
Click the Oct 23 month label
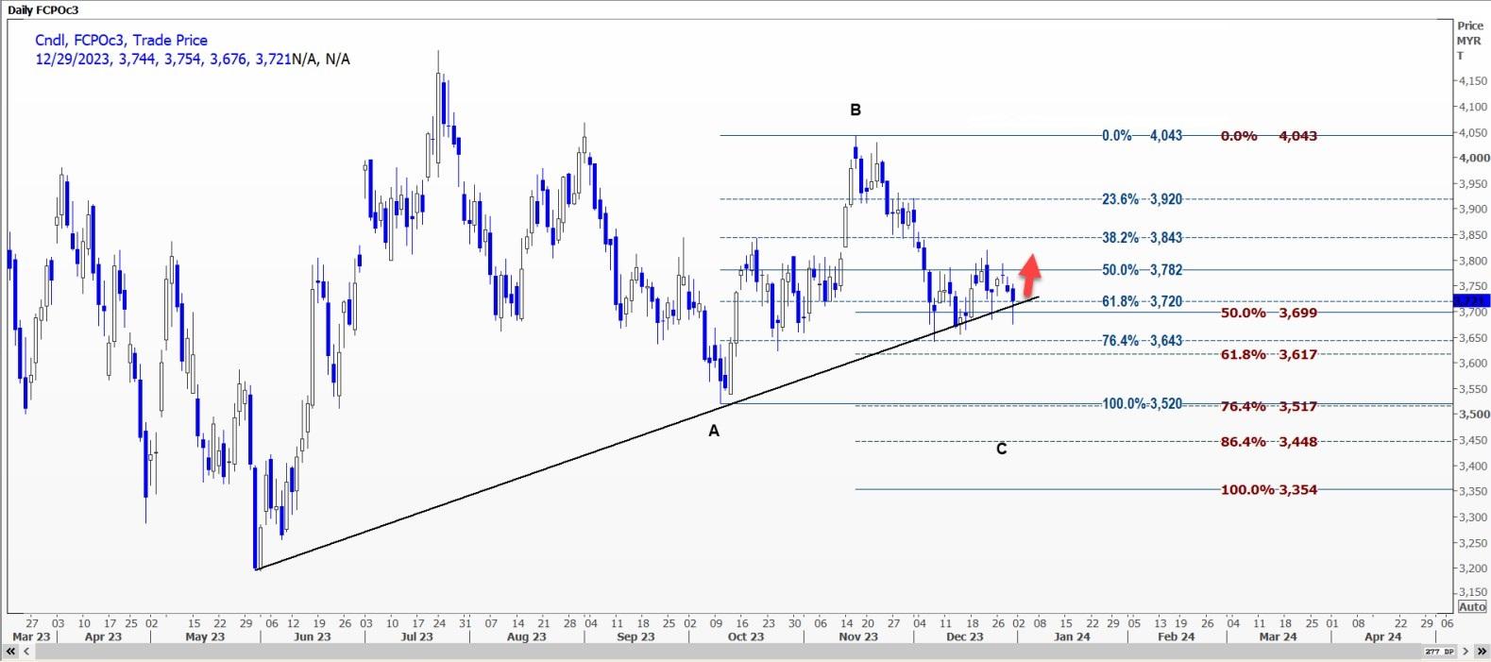pos(745,637)
